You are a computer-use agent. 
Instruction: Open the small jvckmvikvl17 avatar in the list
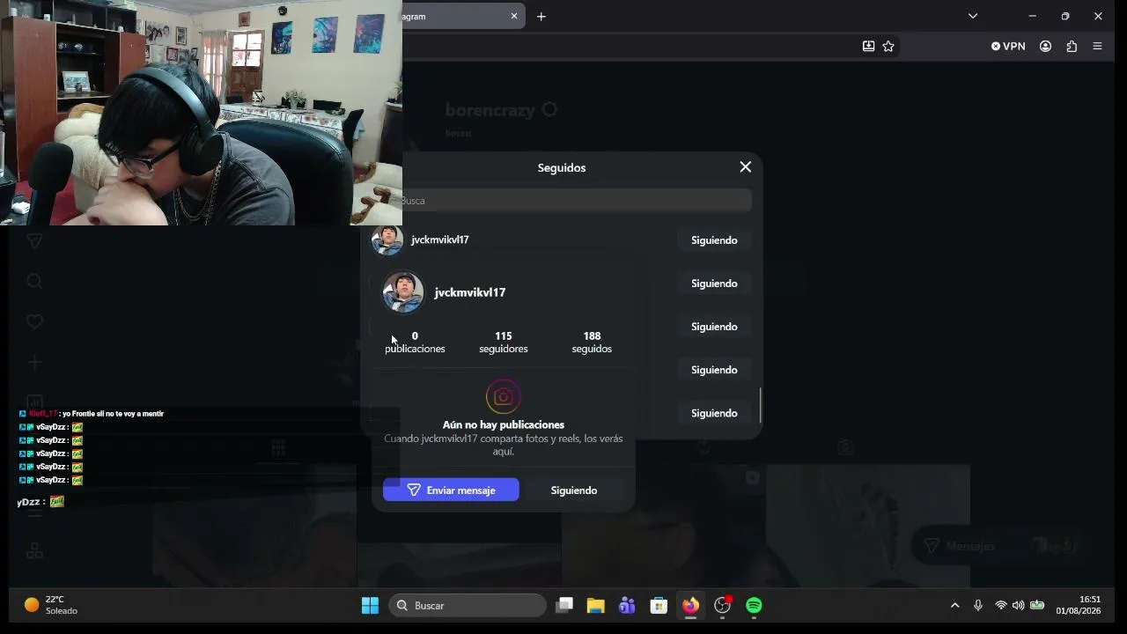click(387, 240)
